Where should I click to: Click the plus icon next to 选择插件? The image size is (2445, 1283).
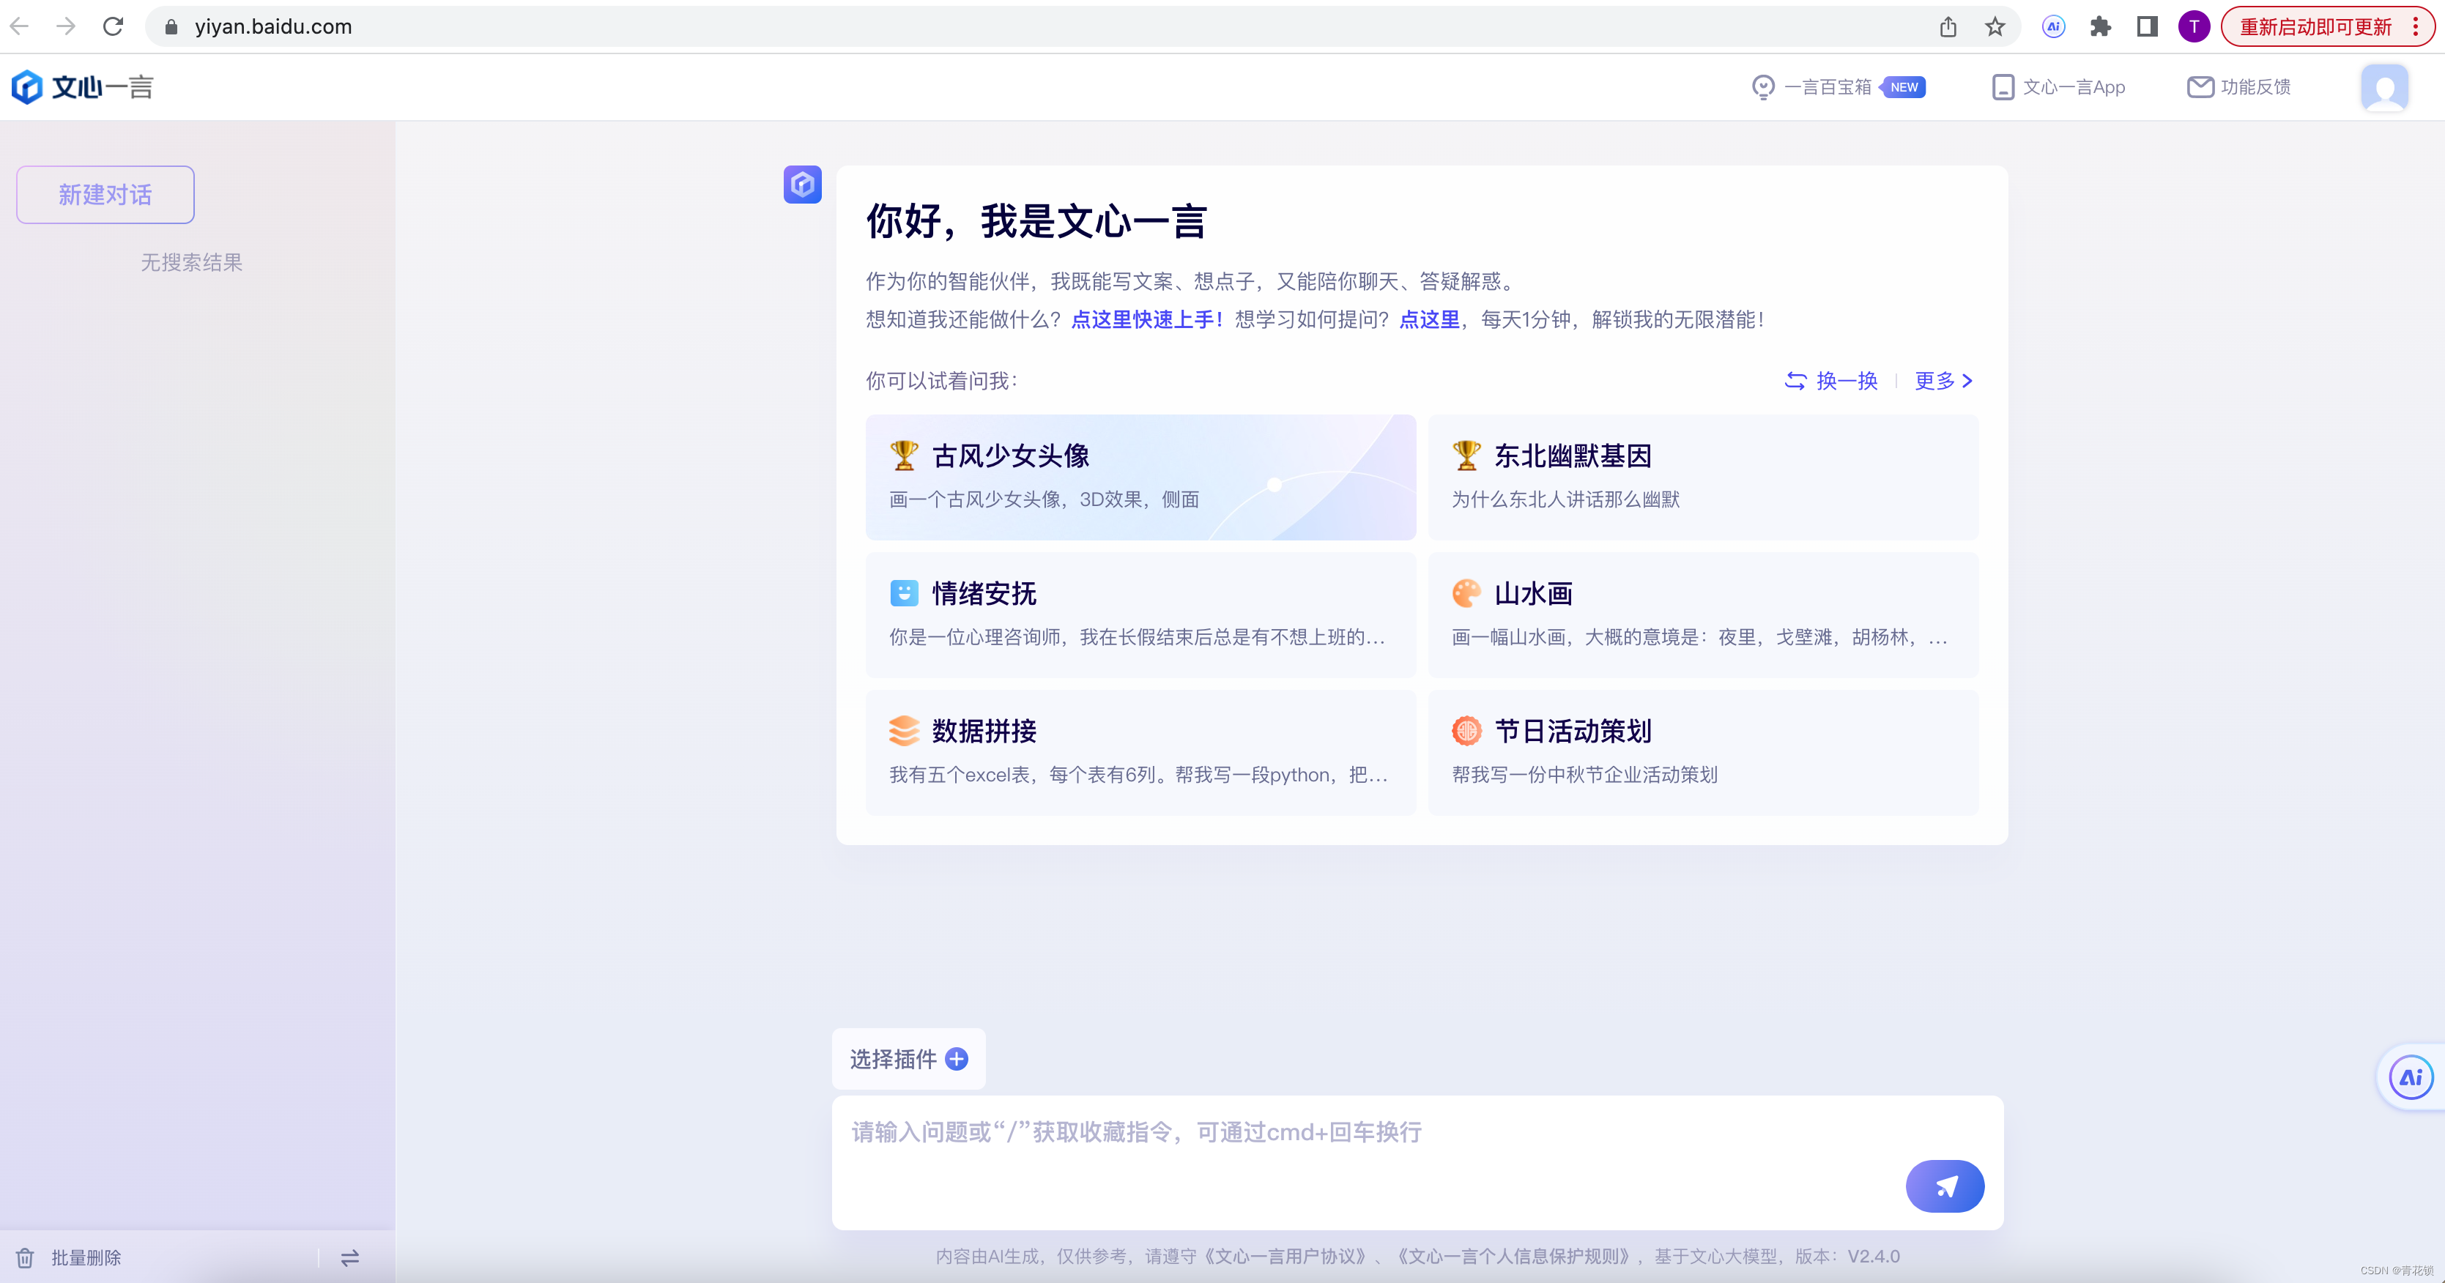coord(957,1059)
